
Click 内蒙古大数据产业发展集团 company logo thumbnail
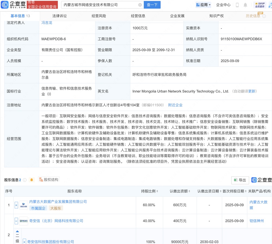pyautogui.click(x=23, y=205)
